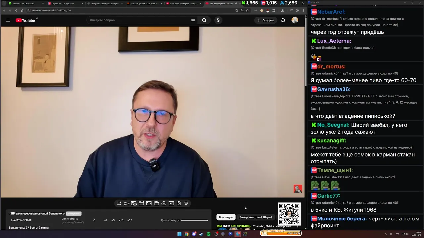Click the НАЧАТЬ СПЛИТ button

point(21,220)
